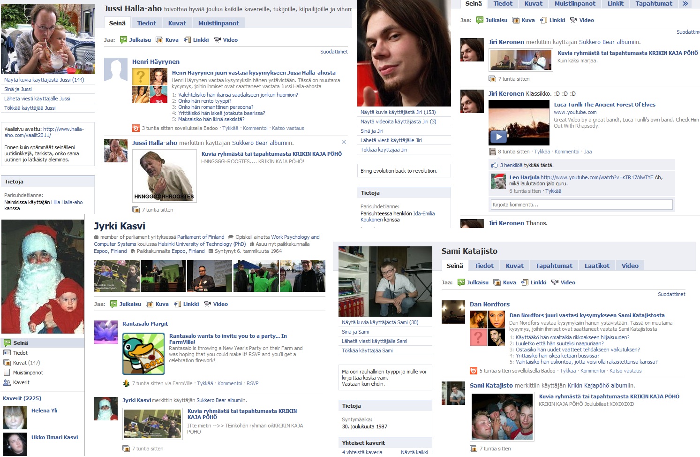Click the Linkki share icon on Jyrki Kasvi's wall

pos(177,304)
